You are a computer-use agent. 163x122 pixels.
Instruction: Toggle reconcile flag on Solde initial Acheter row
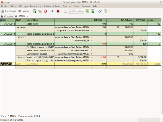pos(91,27)
